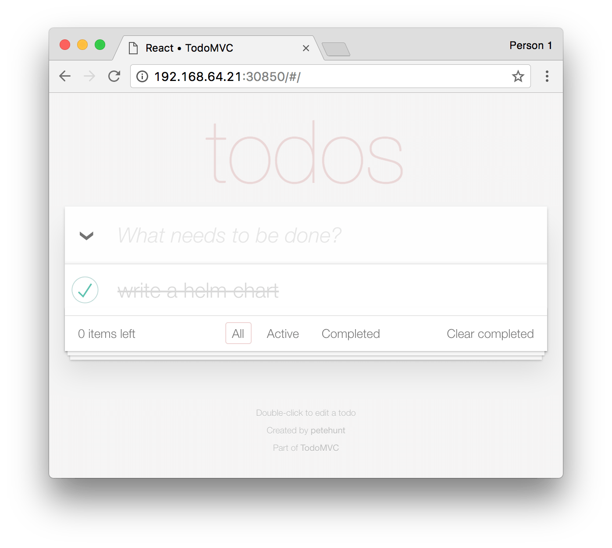Filter todos by Completed

coord(351,334)
